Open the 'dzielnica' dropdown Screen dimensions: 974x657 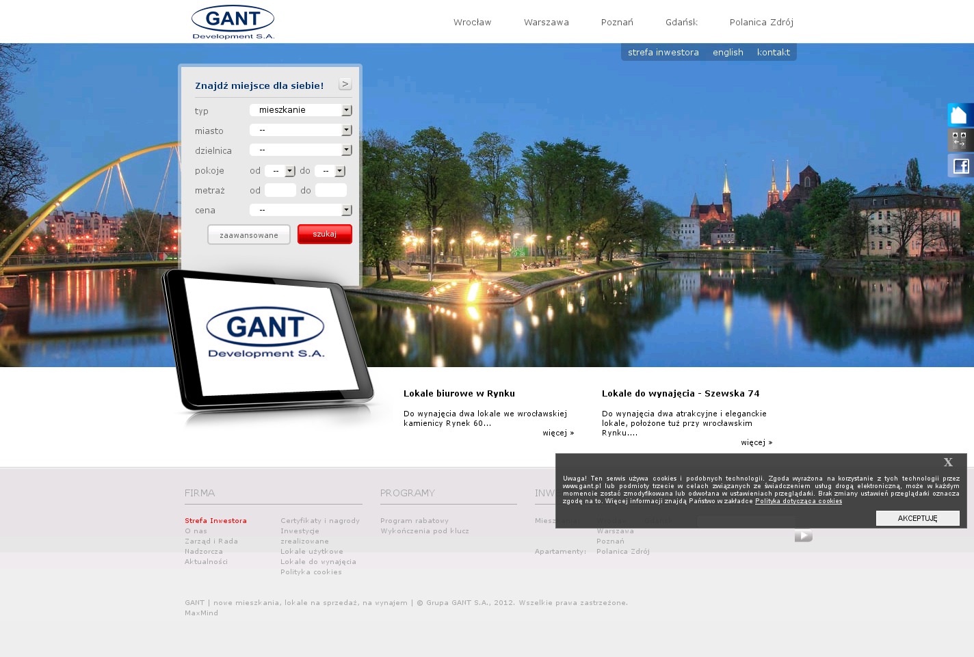(301, 150)
